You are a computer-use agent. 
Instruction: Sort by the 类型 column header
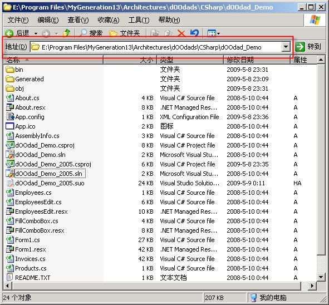click(x=190, y=60)
